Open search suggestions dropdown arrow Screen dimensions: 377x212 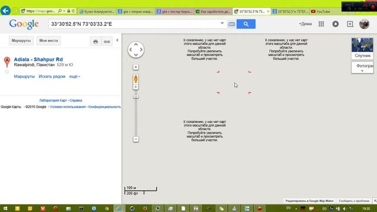222,24
